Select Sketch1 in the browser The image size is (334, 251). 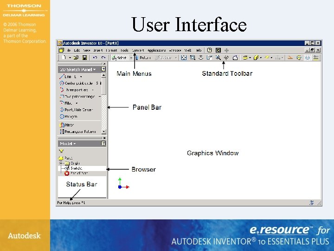[x=74, y=168]
